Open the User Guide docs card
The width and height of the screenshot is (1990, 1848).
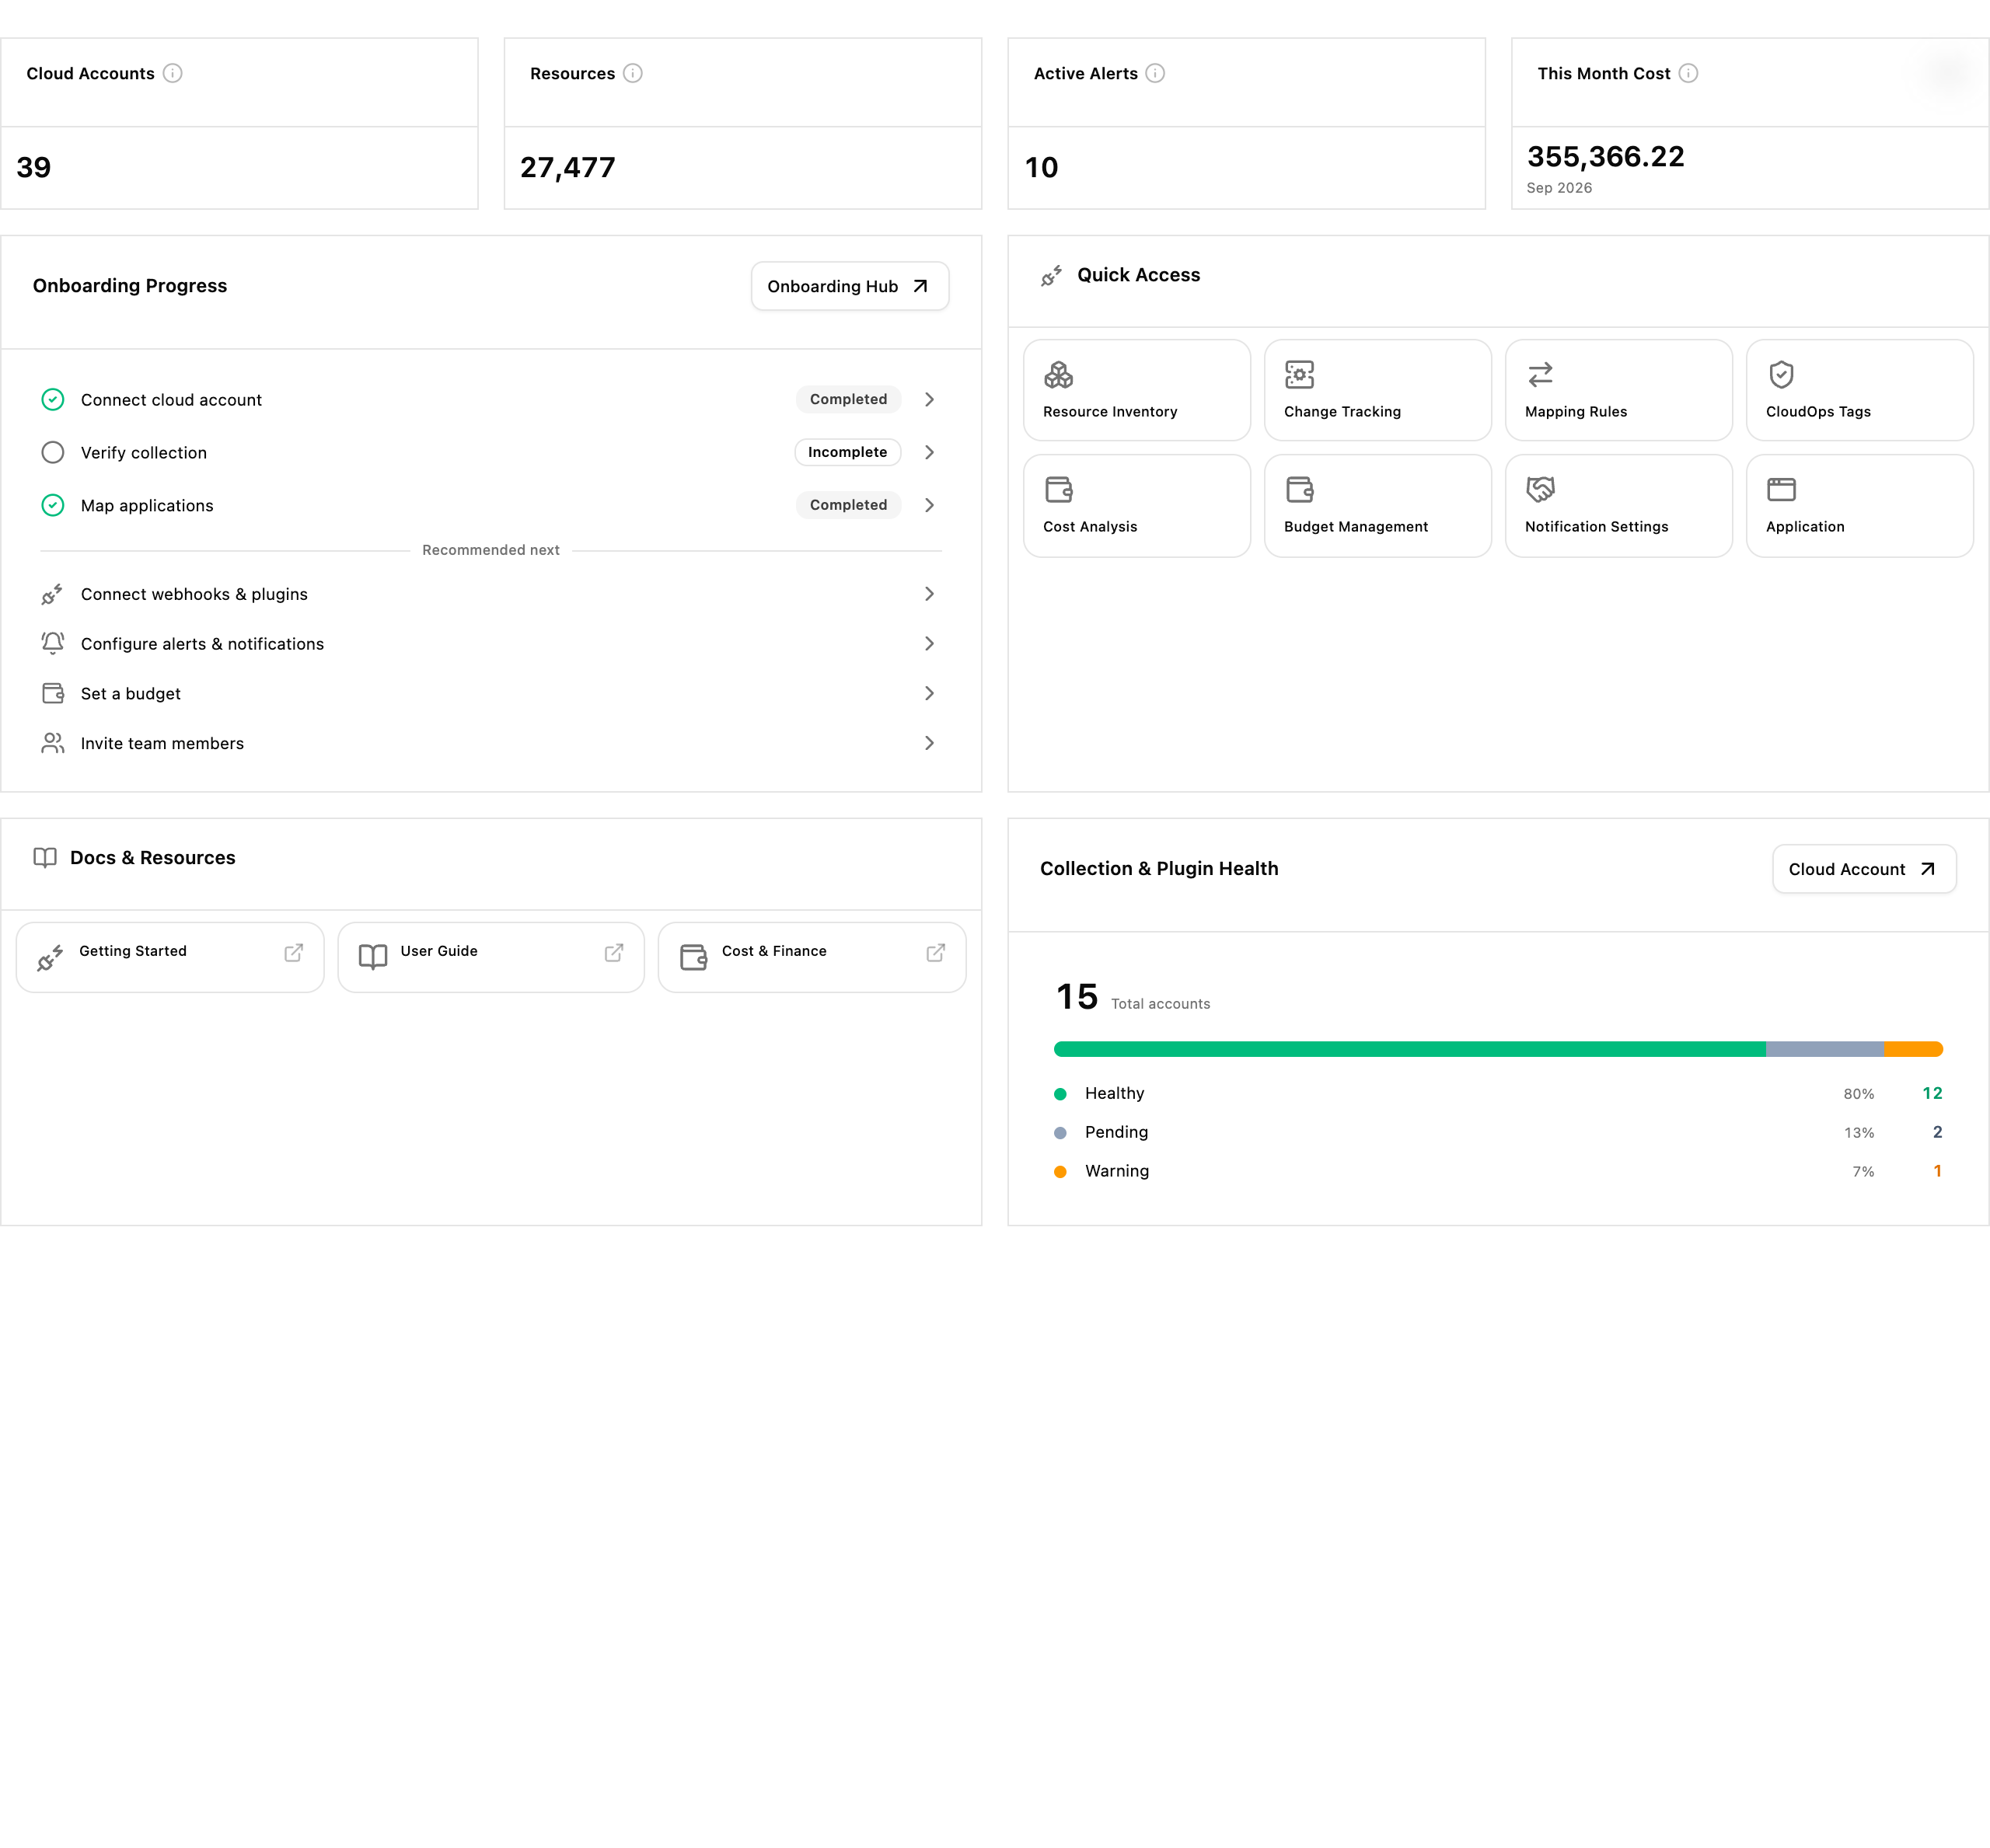(x=491, y=957)
